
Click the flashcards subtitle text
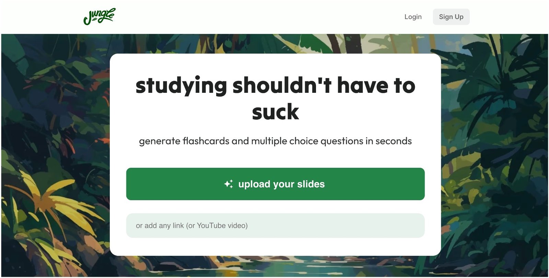[275, 141]
